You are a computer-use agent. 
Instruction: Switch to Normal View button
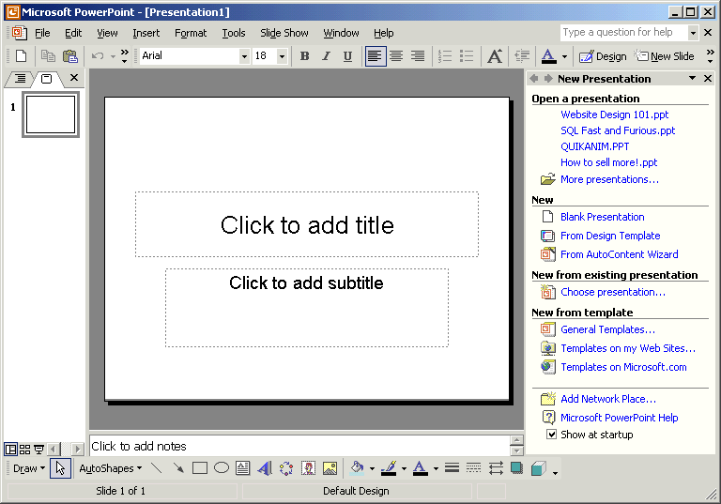click(10, 449)
